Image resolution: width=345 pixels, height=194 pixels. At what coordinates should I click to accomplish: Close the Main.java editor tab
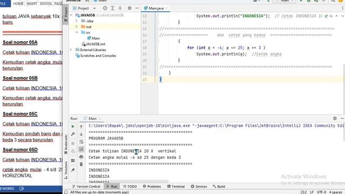[167, 9]
